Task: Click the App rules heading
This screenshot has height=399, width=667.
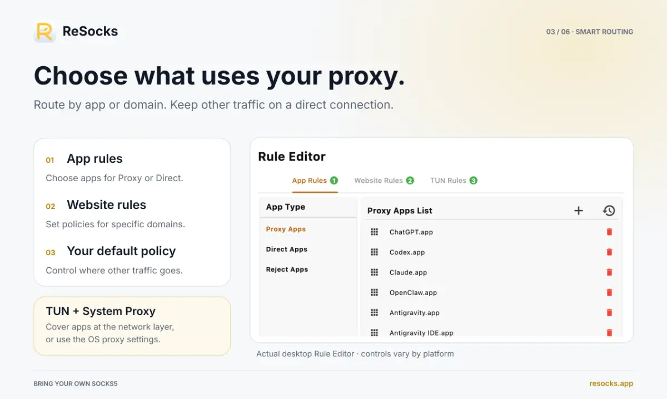Action: click(94, 159)
